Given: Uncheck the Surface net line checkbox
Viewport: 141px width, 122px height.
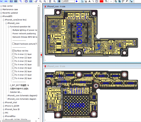Looking at the screenshot, I should pyautogui.click(x=13, y=51).
